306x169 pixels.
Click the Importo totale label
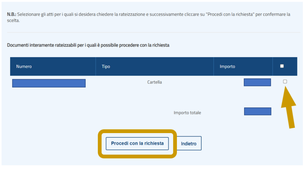click(187, 113)
